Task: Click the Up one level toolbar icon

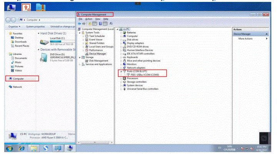Action: [90, 24]
